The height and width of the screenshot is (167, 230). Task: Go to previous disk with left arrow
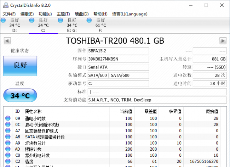(x=7, y=41)
